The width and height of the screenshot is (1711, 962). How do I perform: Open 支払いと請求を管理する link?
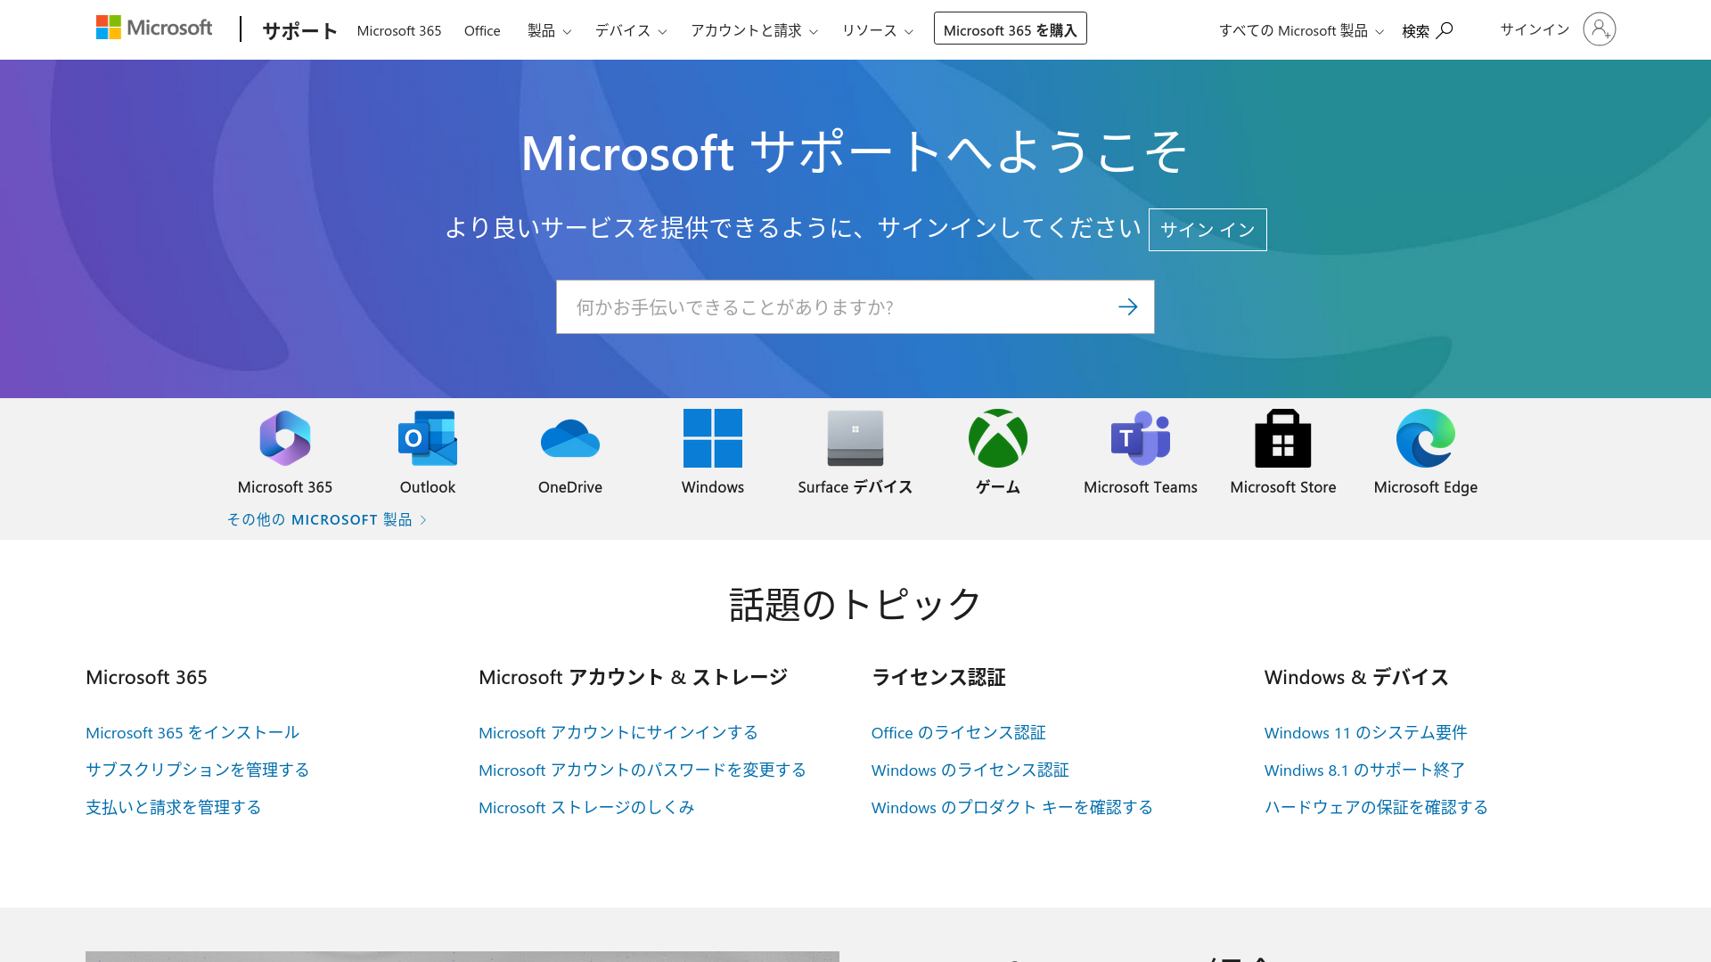173,807
